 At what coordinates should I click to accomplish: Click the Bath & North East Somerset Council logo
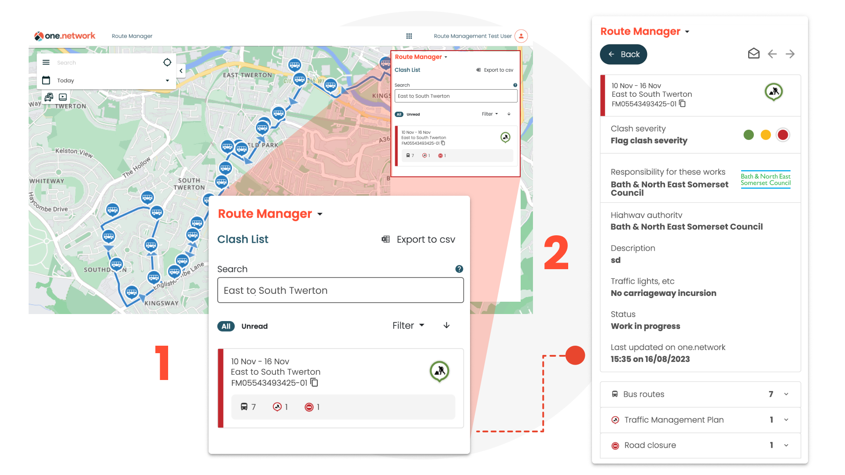tap(766, 179)
